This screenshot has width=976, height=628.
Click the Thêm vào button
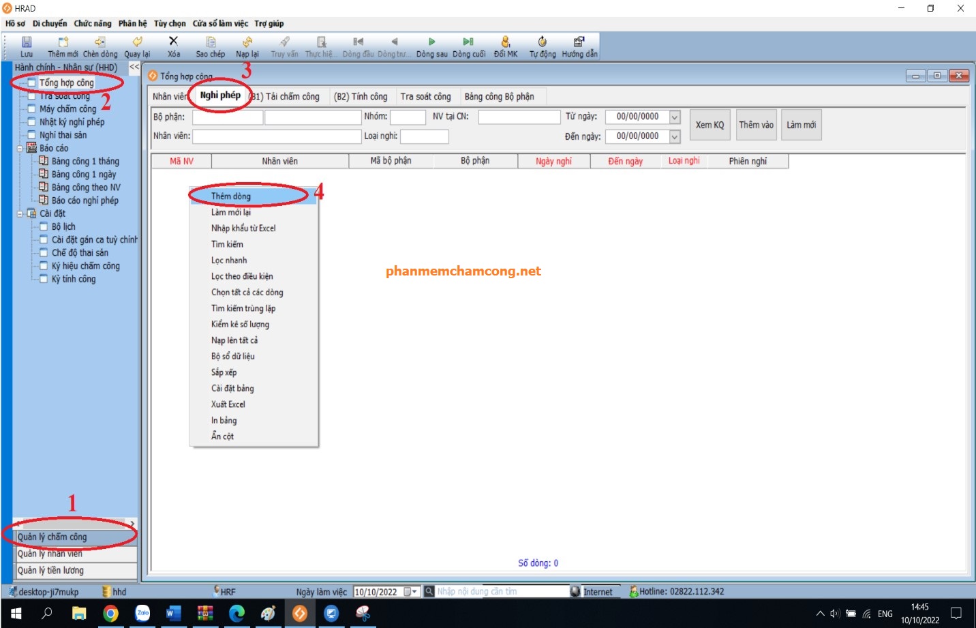[x=757, y=125]
